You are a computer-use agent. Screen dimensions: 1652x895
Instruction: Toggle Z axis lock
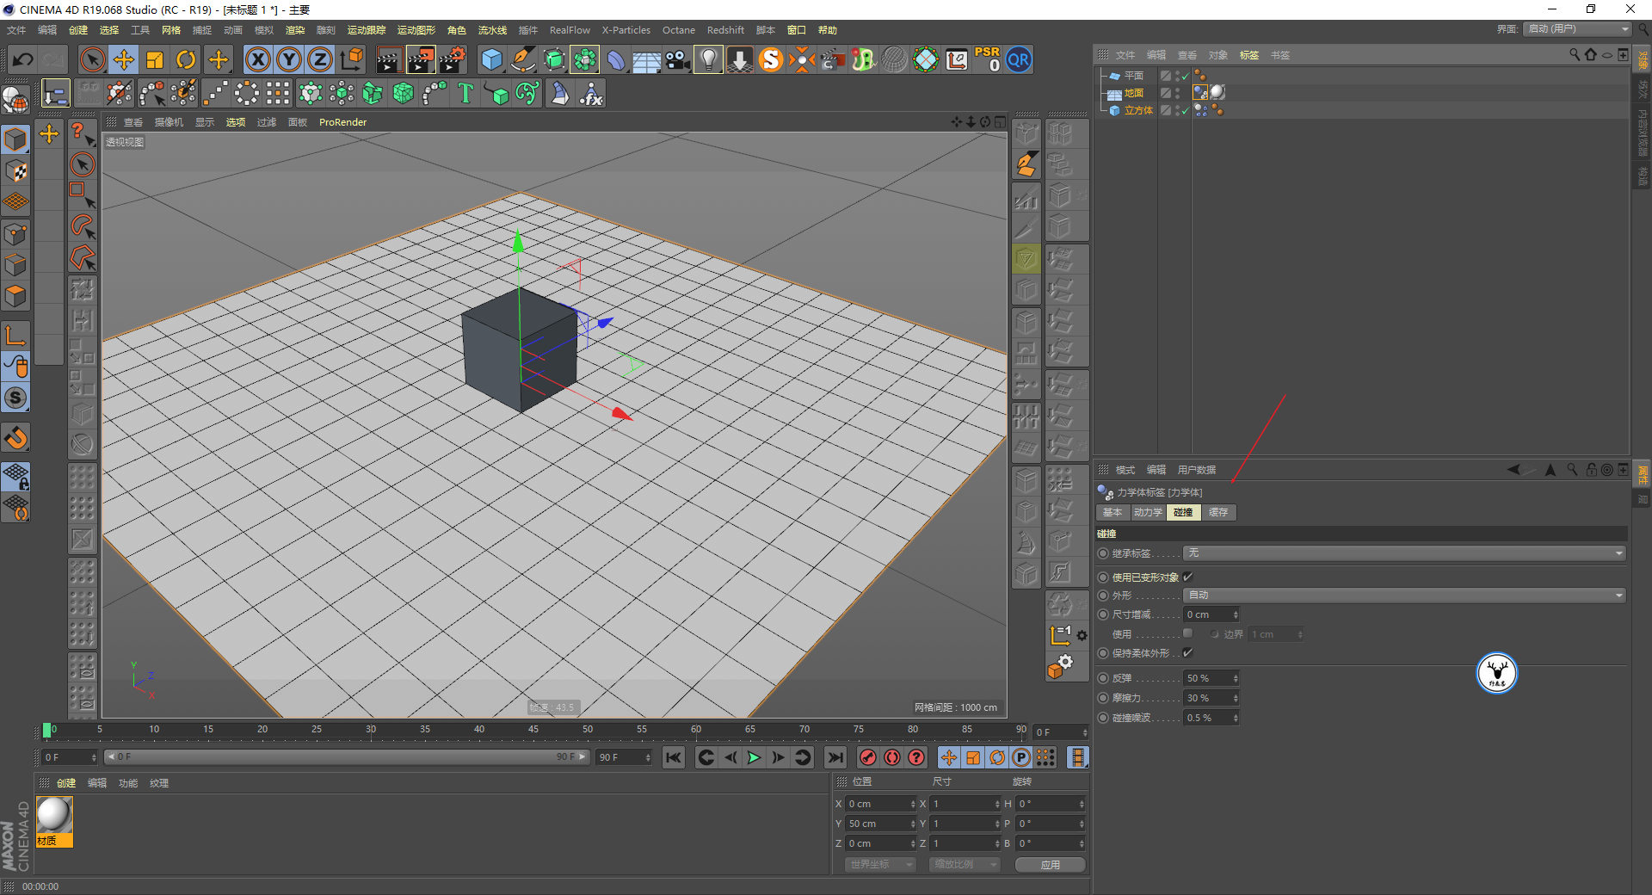pyautogui.click(x=320, y=59)
